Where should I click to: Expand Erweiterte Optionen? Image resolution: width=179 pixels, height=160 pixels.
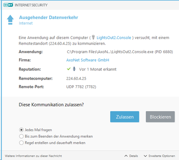160,156
